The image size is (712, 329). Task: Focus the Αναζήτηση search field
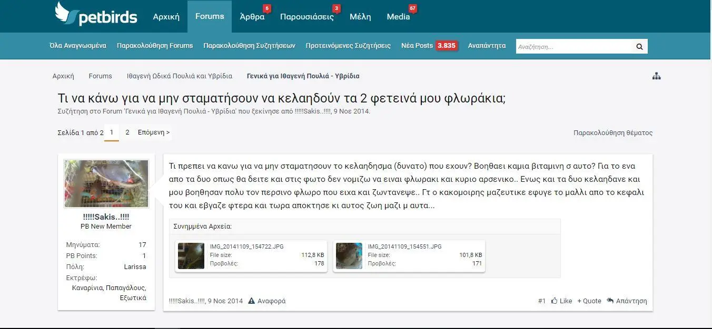574,46
